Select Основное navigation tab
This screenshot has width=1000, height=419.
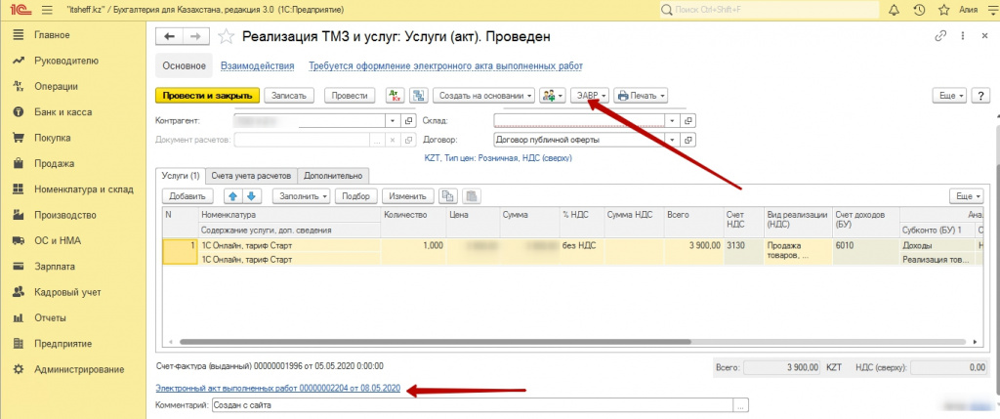click(x=184, y=65)
